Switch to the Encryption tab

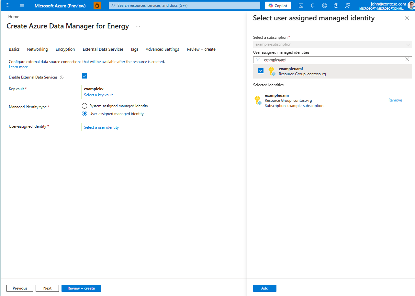[x=65, y=49]
